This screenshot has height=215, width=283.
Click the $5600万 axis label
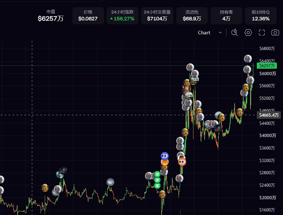267,86
